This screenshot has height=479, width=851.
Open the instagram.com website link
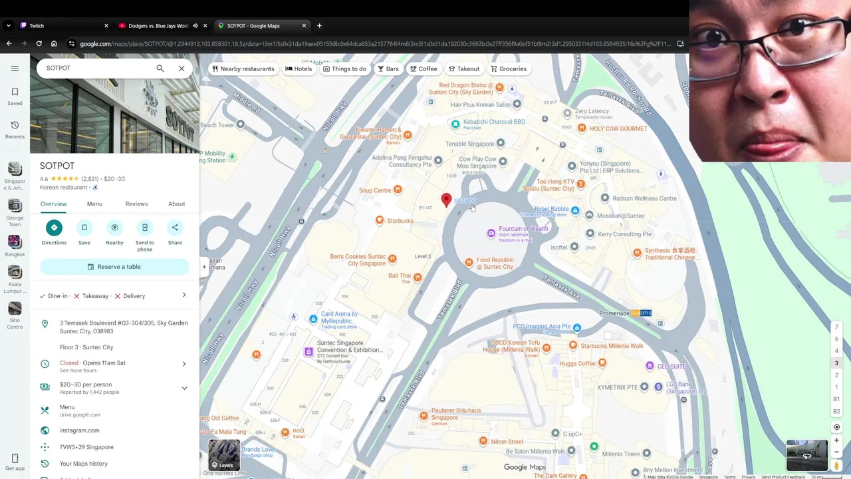[114, 430]
